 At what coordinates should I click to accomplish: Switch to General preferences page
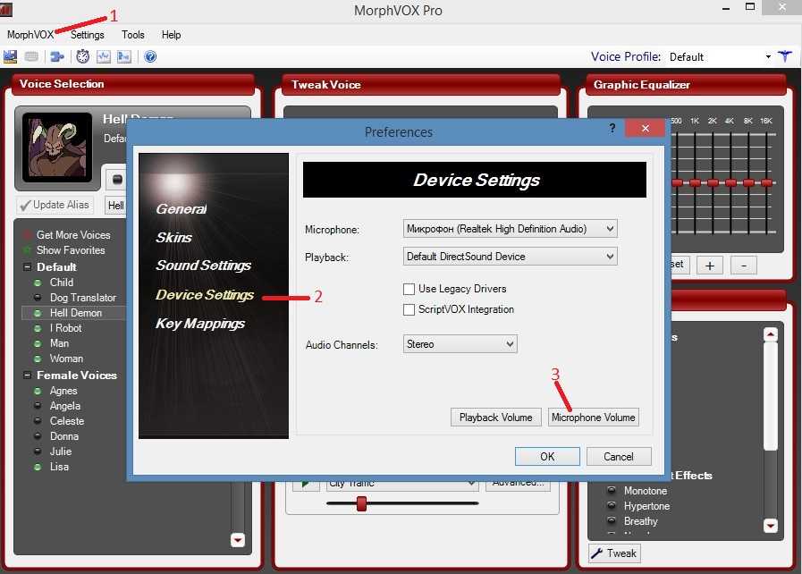tap(182, 208)
